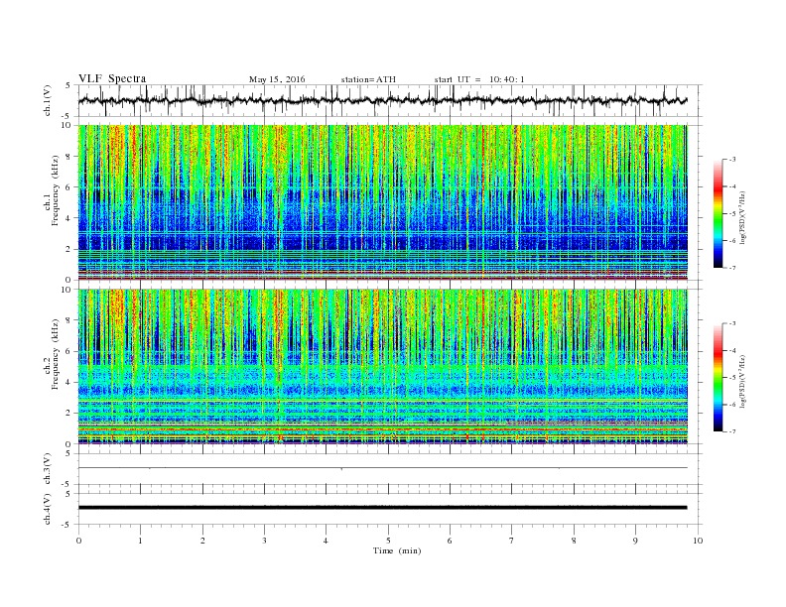This screenshot has width=786, height=607.
Task: Click the "ch.1(V)" waveform axis label
Action: tap(48, 100)
